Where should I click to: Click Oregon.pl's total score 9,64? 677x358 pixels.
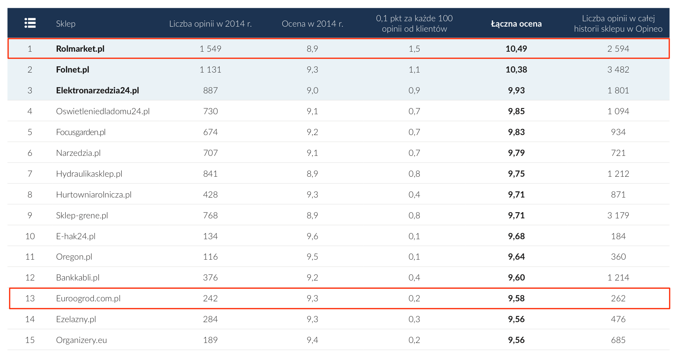[516, 257]
